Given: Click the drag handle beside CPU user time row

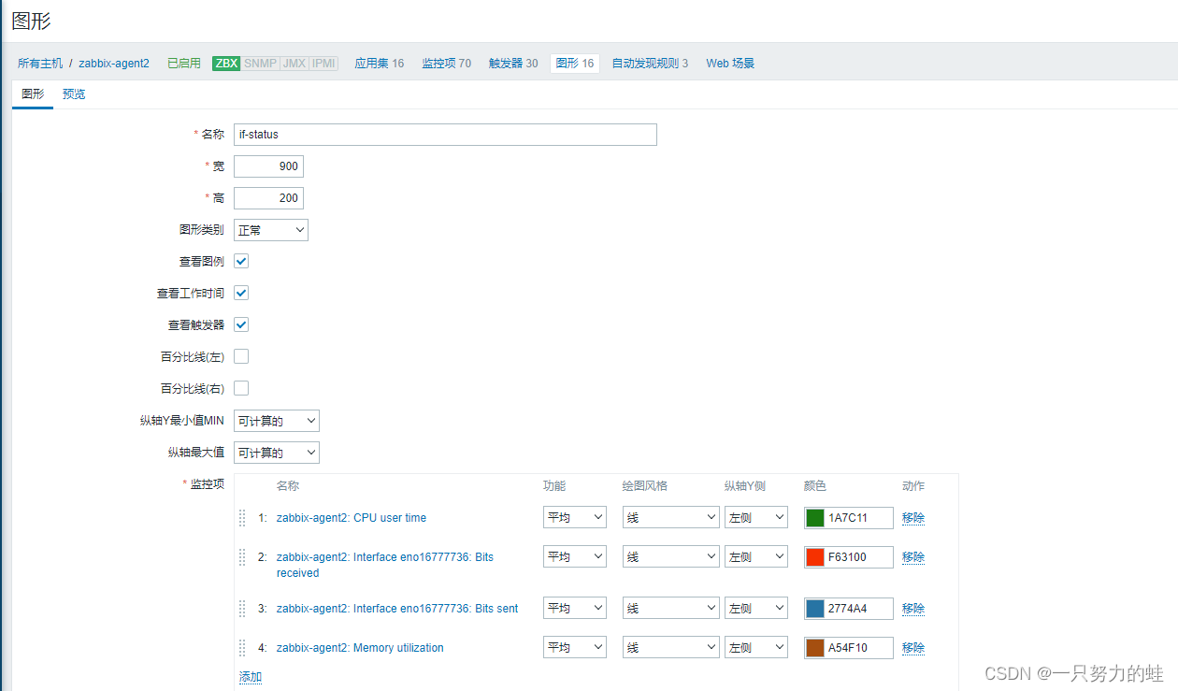Looking at the screenshot, I should (x=242, y=517).
